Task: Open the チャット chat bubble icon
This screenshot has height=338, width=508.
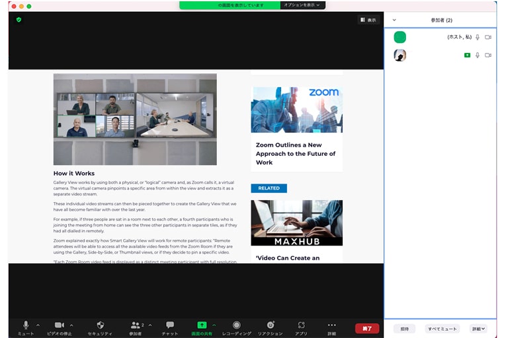Action: pos(170,325)
